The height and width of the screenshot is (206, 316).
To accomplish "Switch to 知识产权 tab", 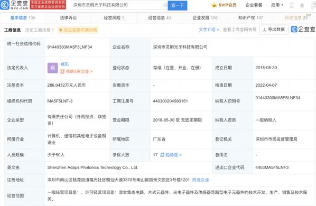I will (250, 18).
